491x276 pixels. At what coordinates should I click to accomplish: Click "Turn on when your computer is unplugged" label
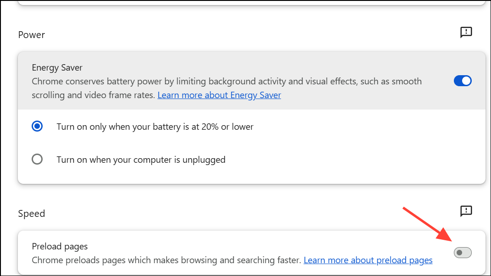click(x=141, y=160)
